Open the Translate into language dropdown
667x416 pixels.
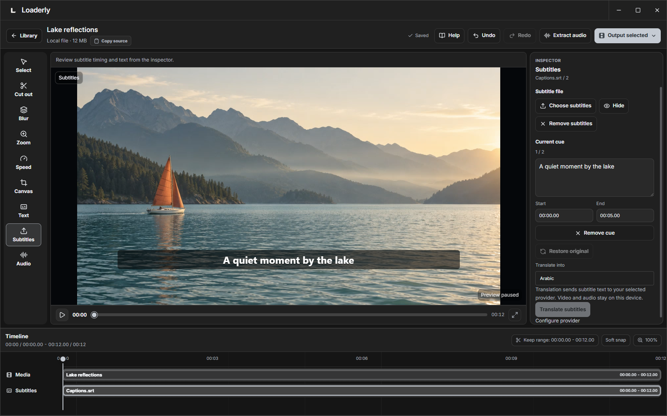tap(594, 278)
